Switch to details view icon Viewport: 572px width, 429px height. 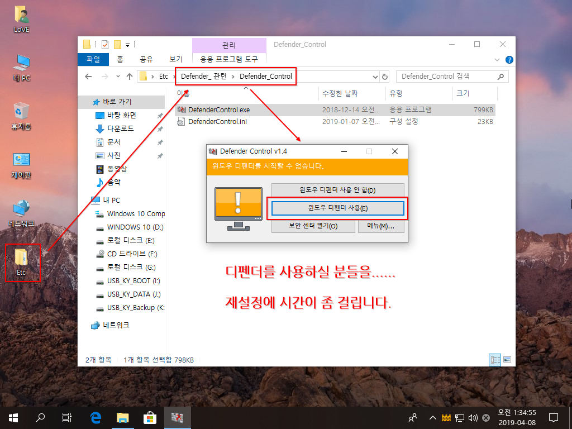495,360
